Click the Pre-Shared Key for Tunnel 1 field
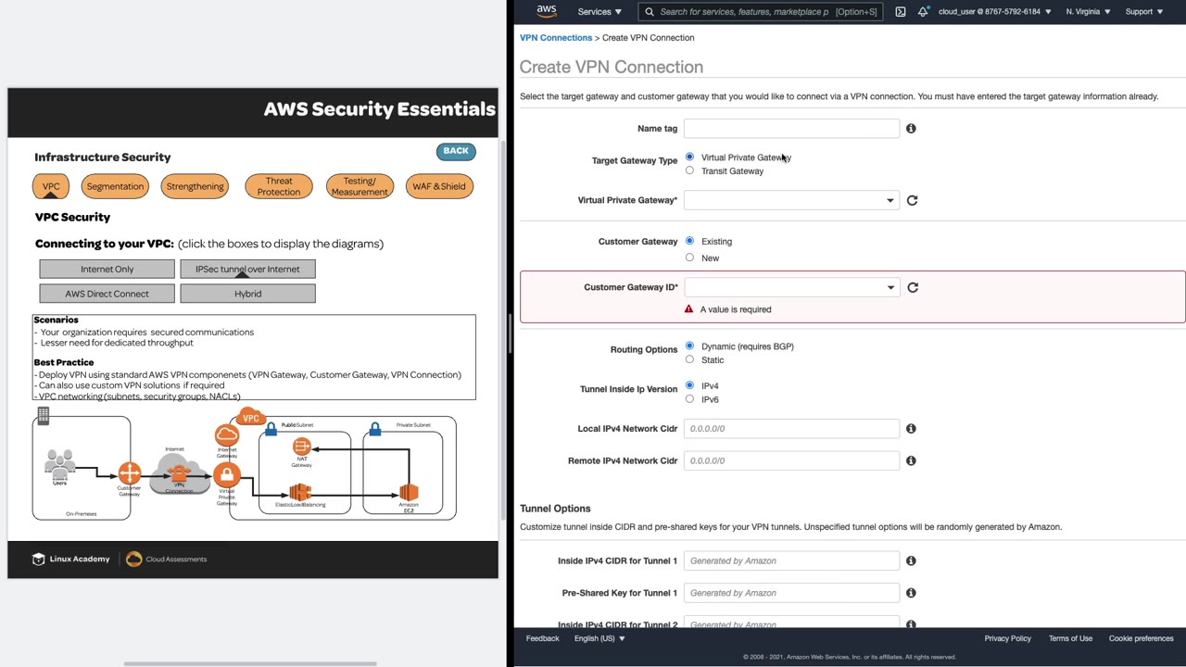The width and height of the screenshot is (1186, 667). pyautogui.click(x=791, y=593)
